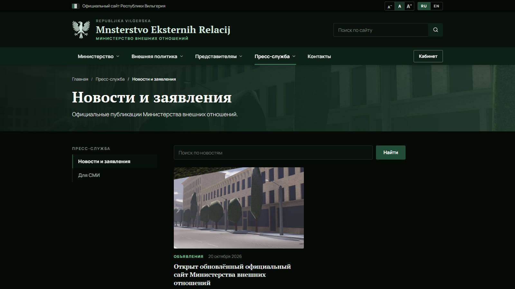This screenshot has height=289, width=515.
Task: Expand the Внешняя политика menu
Action: tap(157, 56)
